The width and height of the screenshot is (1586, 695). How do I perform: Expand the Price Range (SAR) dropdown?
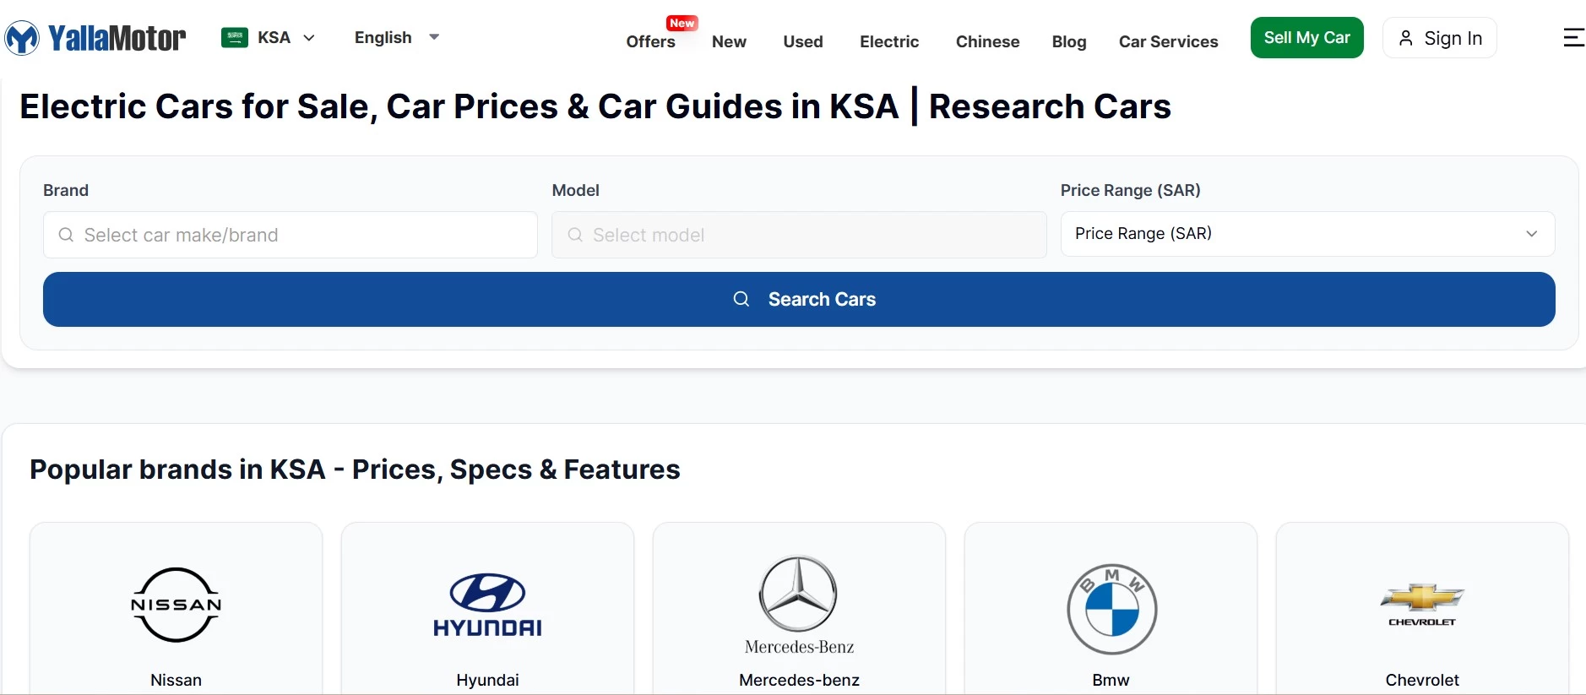[x=1306, y=234]
